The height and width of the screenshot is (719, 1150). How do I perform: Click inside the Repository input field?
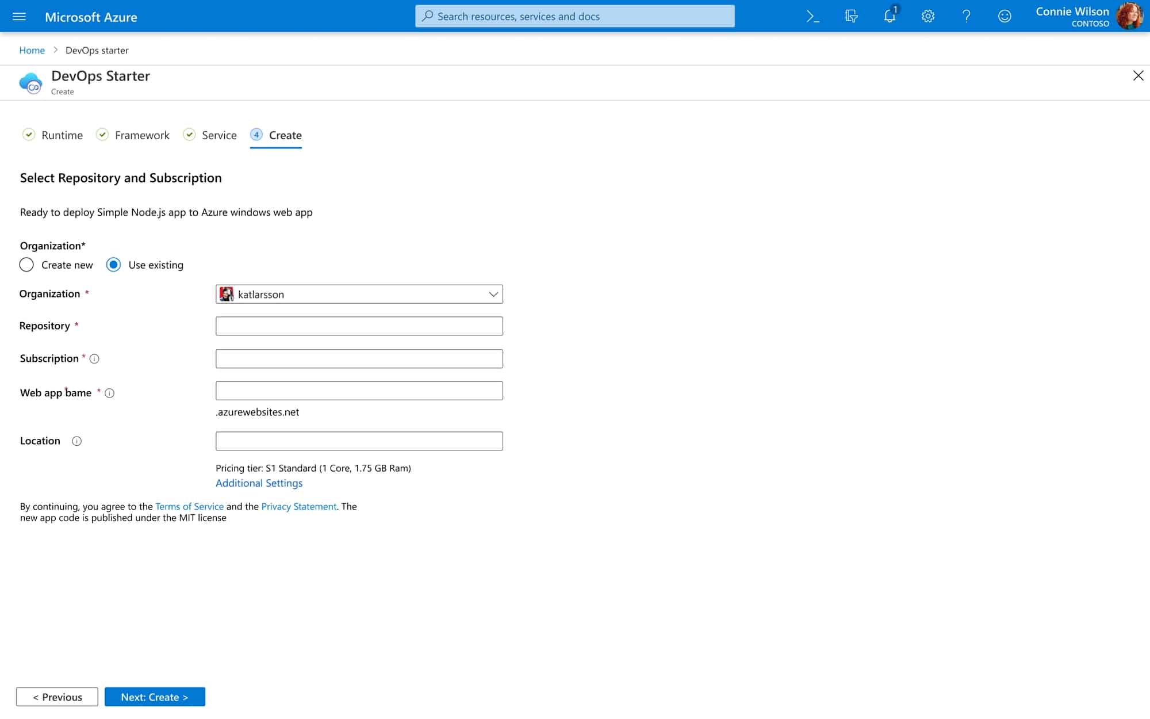coord(359,326)
